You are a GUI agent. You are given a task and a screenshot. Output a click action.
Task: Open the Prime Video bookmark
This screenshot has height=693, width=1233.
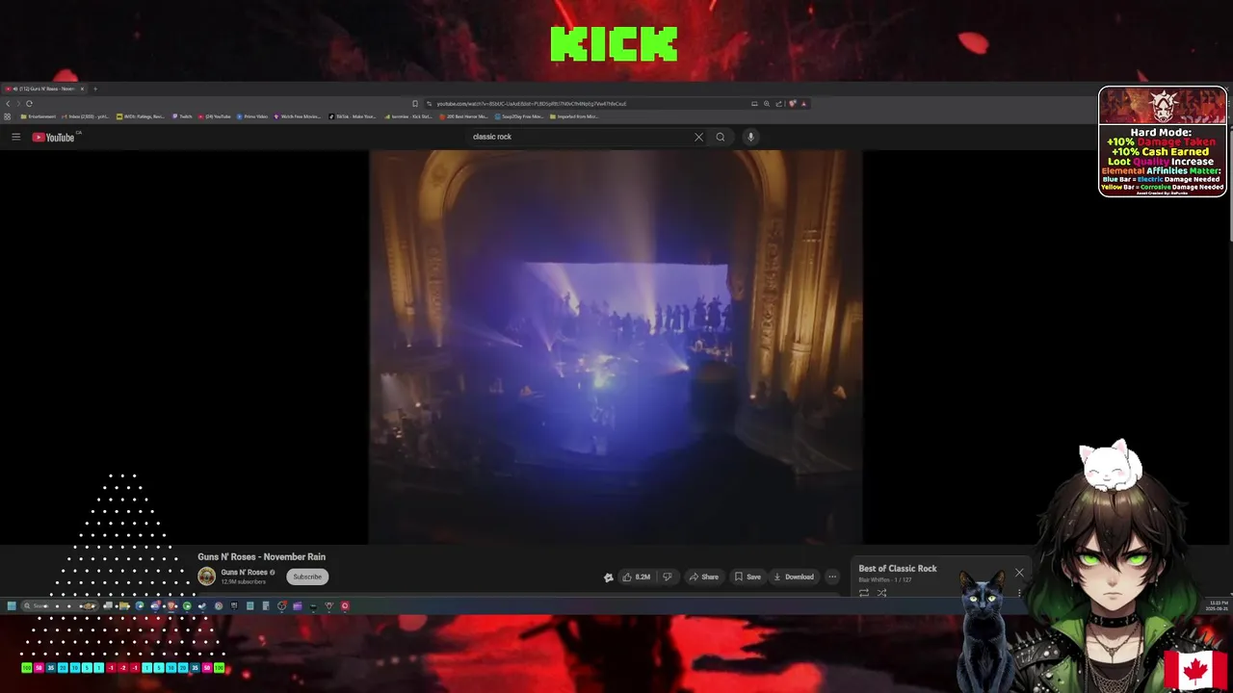(251, 116)
